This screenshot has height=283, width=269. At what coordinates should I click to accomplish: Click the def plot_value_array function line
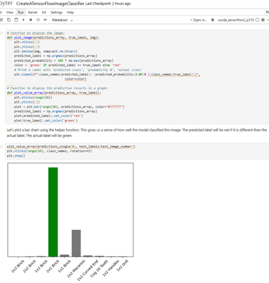coord(54,93)
